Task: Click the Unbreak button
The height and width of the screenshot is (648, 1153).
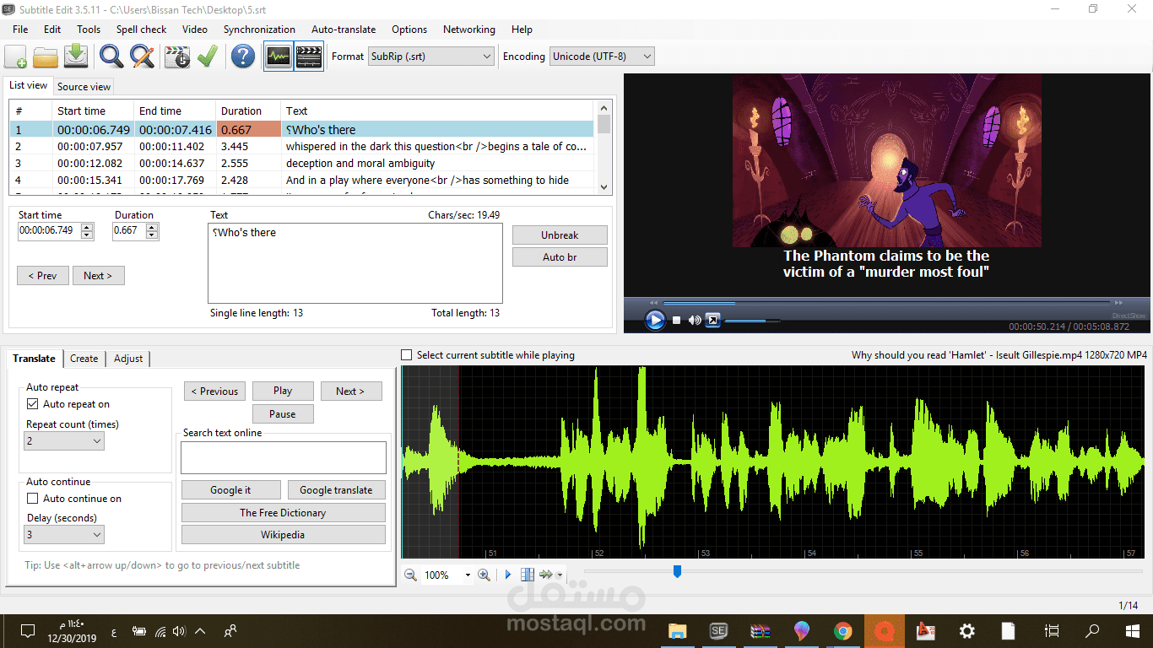Action: (x=560, y=235)
